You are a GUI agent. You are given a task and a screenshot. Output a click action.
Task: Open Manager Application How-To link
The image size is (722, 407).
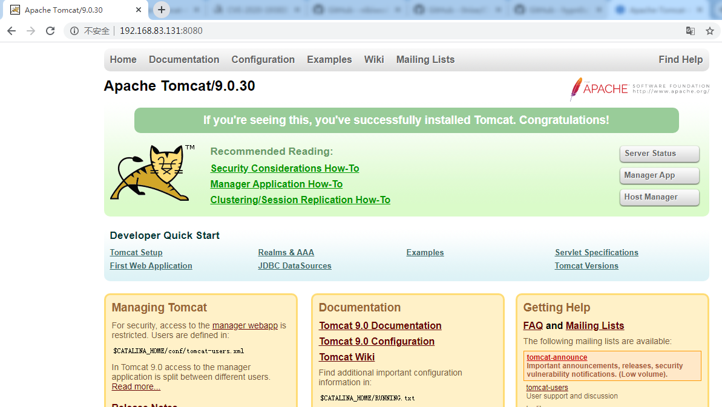click(277, 184)
